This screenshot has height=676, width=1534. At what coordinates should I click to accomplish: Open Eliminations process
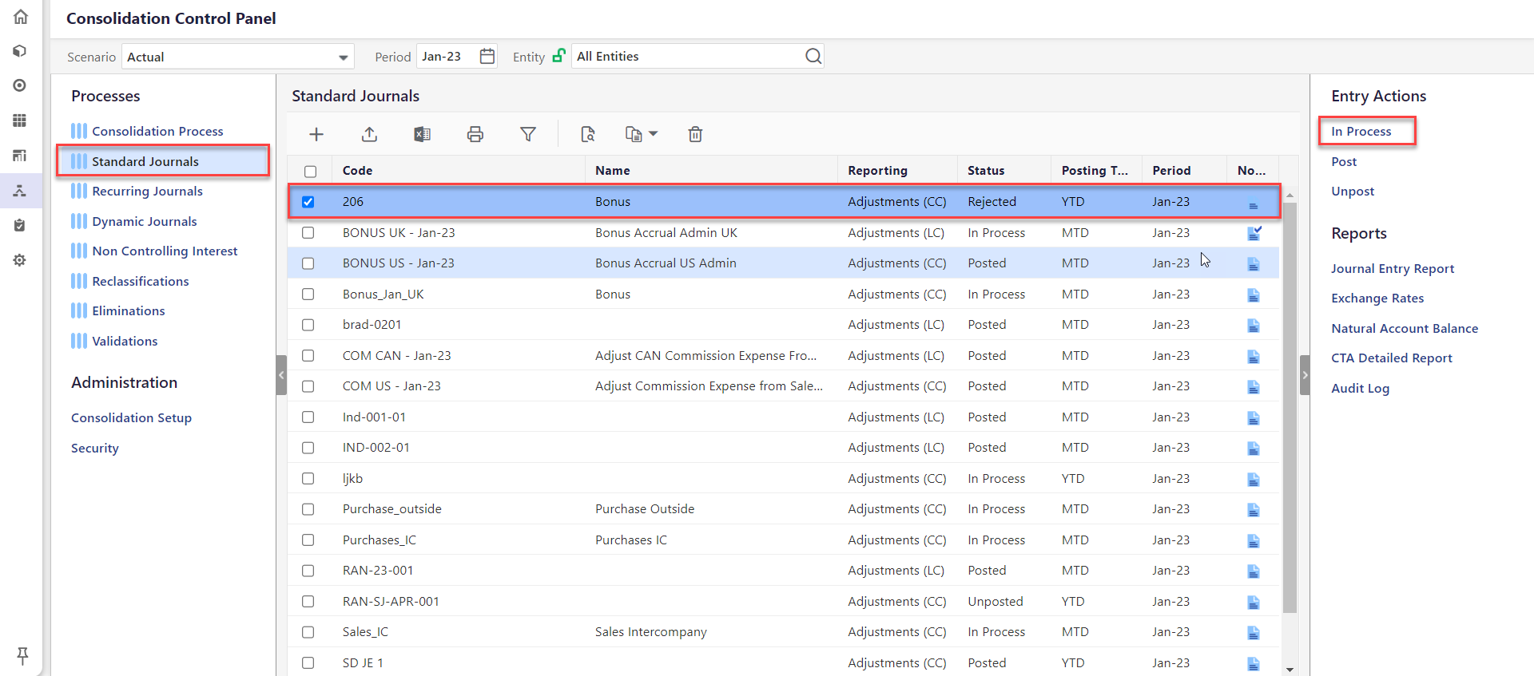(128, 310)
